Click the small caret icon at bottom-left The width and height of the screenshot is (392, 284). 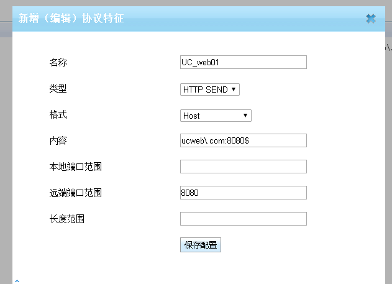pos(17,281)
